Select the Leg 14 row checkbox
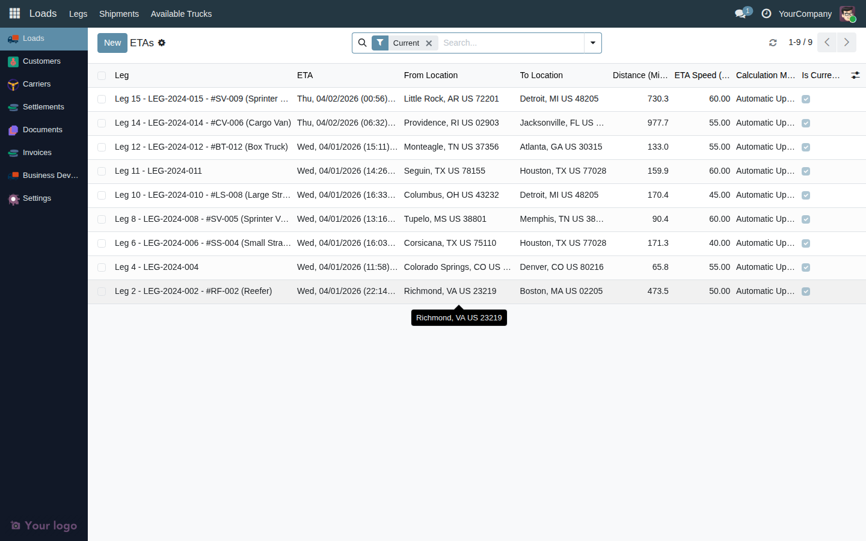 pos(102,123)
